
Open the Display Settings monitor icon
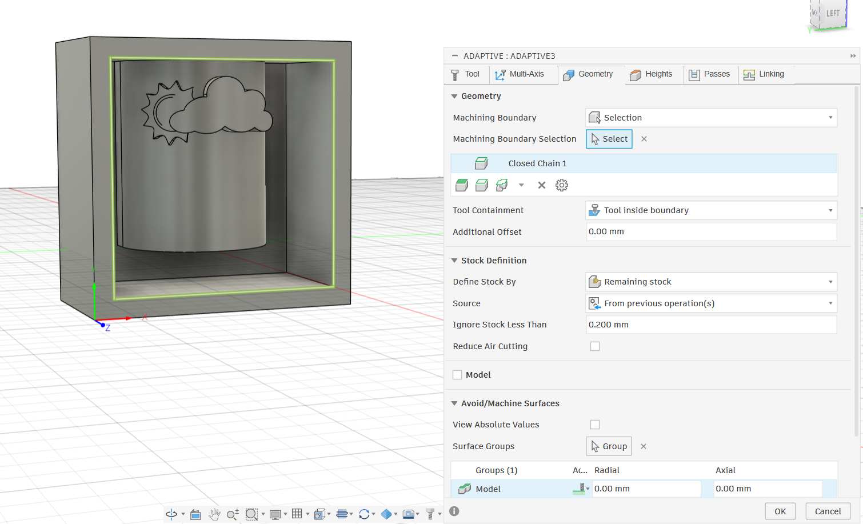click(275, 514)
